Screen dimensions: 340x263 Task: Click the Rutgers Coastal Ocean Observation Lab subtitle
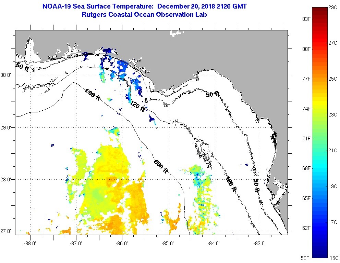(144, 15)
